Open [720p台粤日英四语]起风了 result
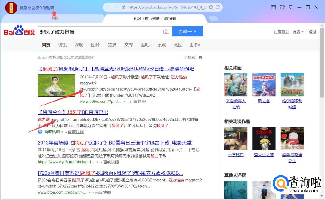Screen dimensions: 325x200 [110, 173]
